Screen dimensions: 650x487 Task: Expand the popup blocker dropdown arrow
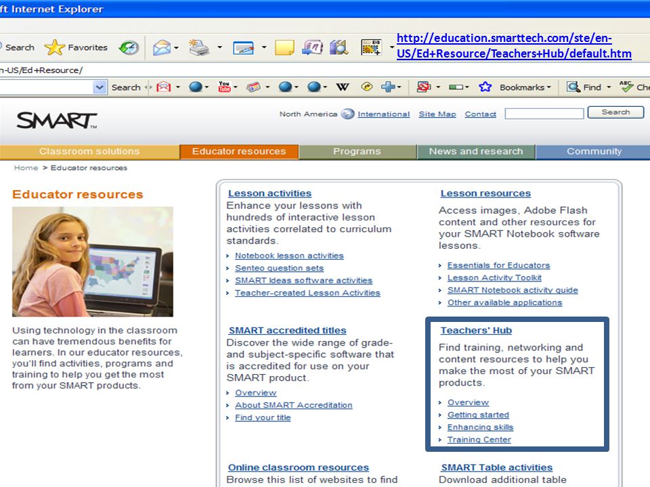[x=438, y=87]
